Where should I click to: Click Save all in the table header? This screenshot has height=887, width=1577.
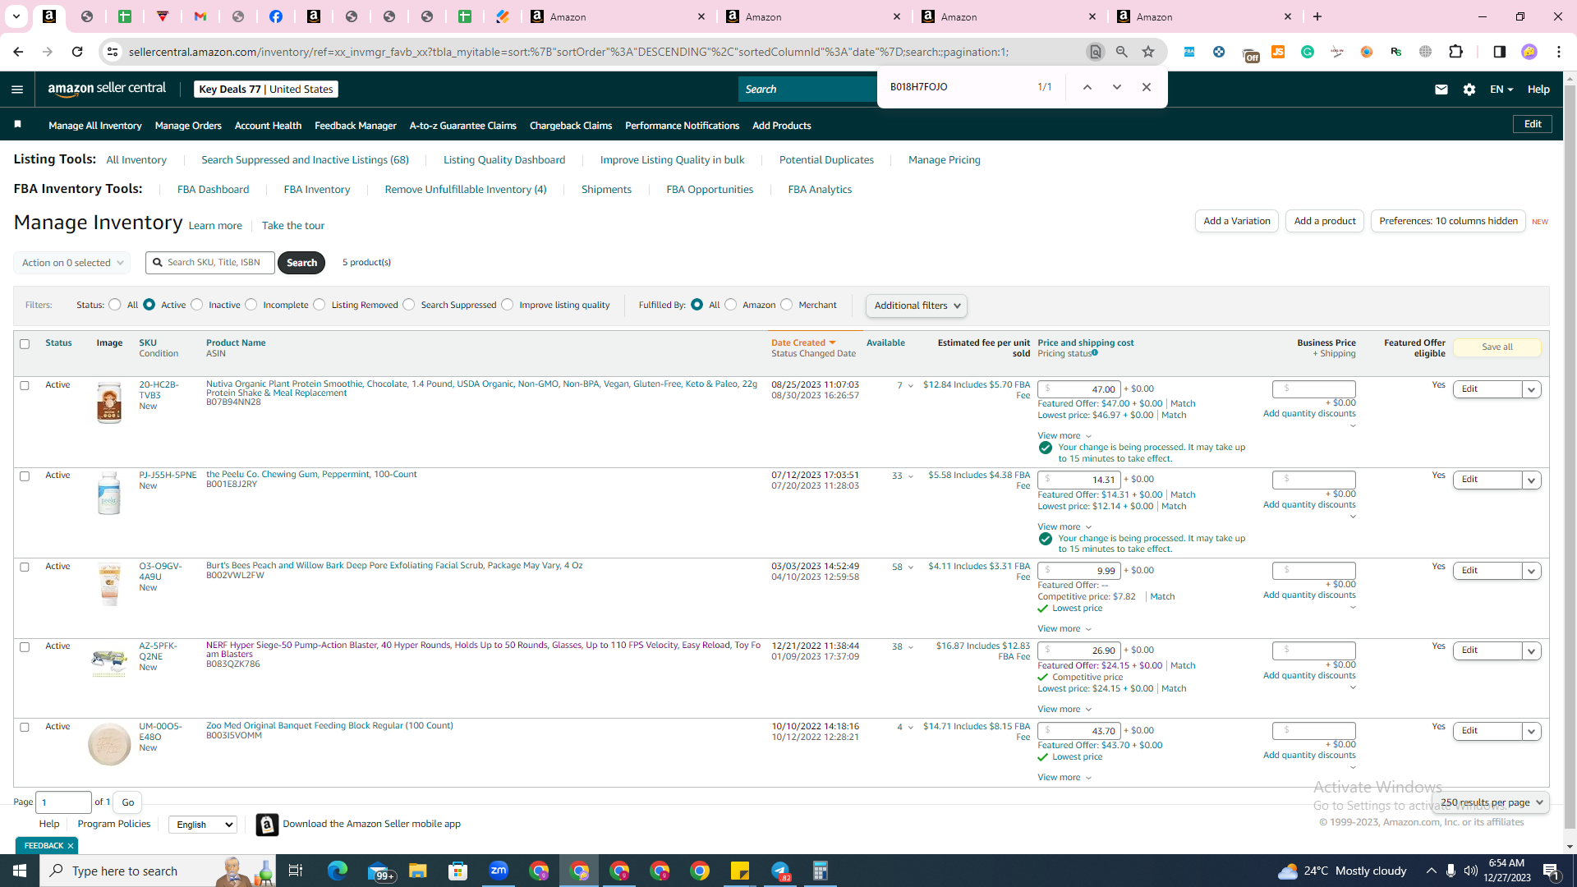click(1497, 347)
